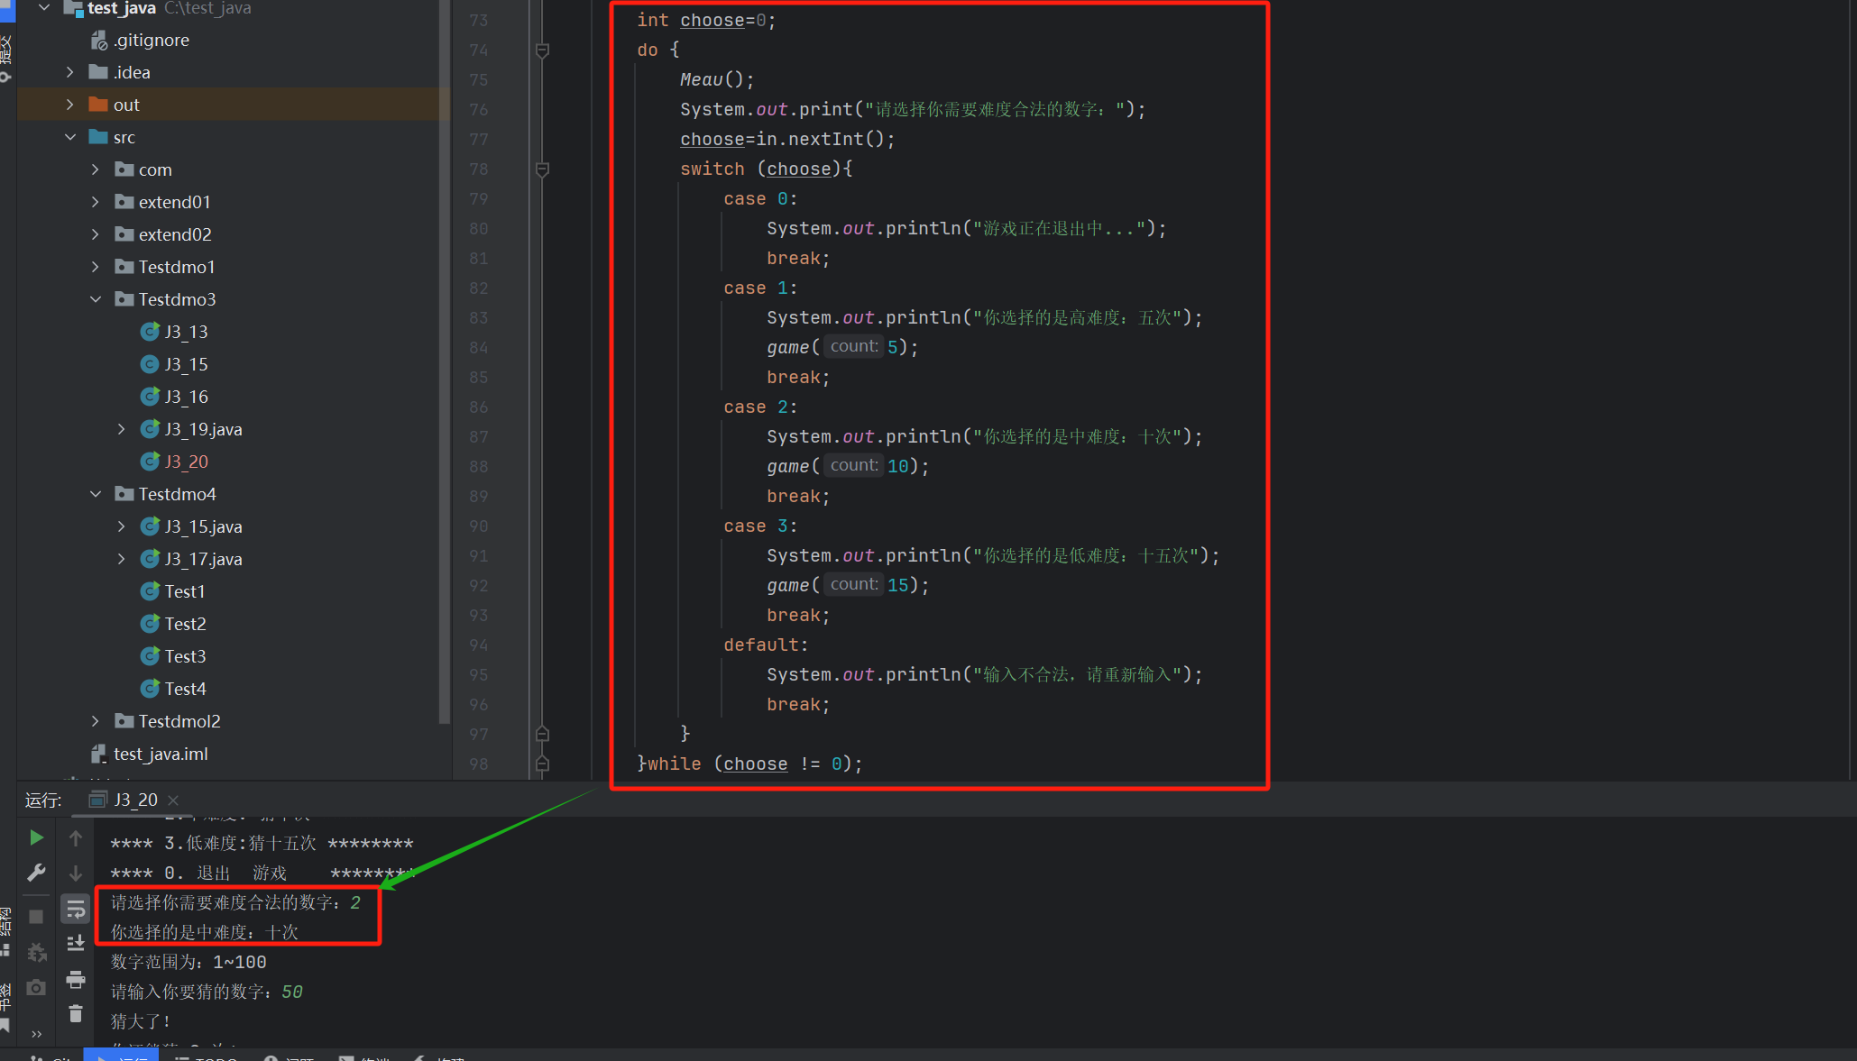Toggle fold end marker at line 98

[542, 764]
